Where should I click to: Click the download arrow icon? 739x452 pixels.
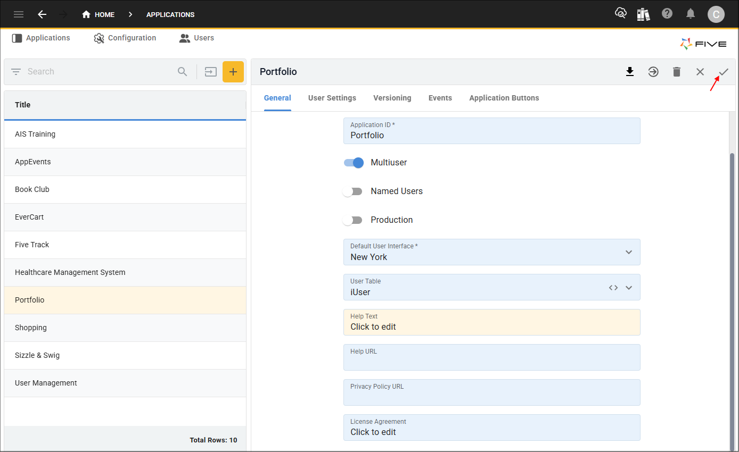pos(630,72)
